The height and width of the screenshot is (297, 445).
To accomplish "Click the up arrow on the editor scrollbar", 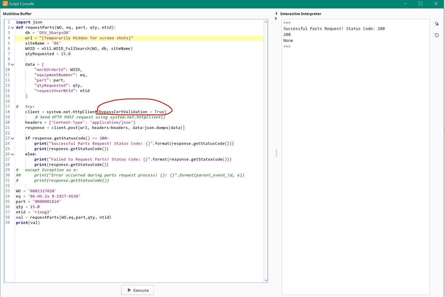I will [265, 22].
